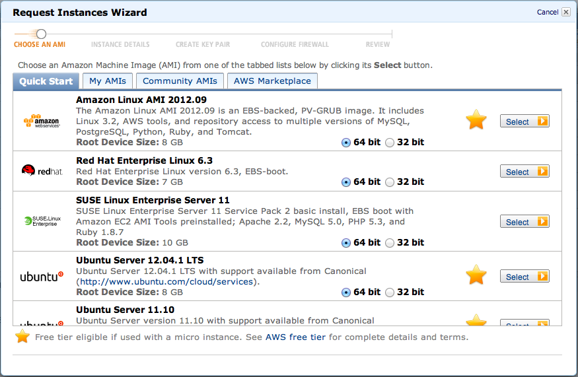Click the Ubuntu Server 11.10 title
Image resolution: width=578 pixels, height=377 pixels.
(126, 310)
